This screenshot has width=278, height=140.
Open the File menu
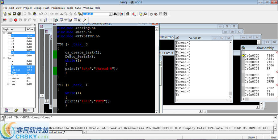coord(5,8)
